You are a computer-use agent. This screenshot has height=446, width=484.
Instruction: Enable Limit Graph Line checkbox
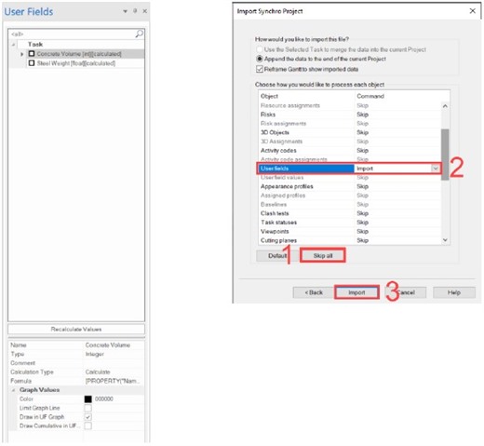click(88, 408)
